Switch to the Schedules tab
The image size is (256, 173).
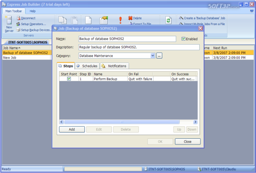coord(87,66)
